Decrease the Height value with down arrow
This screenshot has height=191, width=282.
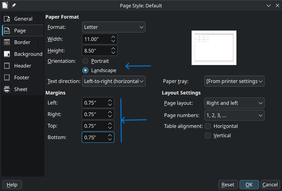coord(113,53)
